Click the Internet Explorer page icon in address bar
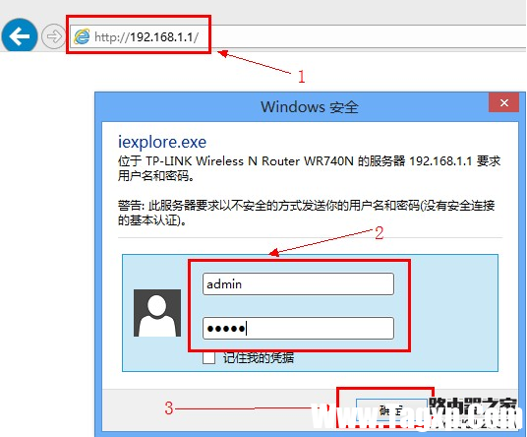Viewport: 527px width, 437px height. coord(82,36)
